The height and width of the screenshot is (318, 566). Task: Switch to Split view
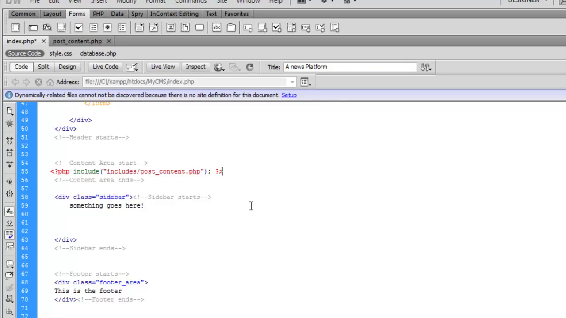43,67
